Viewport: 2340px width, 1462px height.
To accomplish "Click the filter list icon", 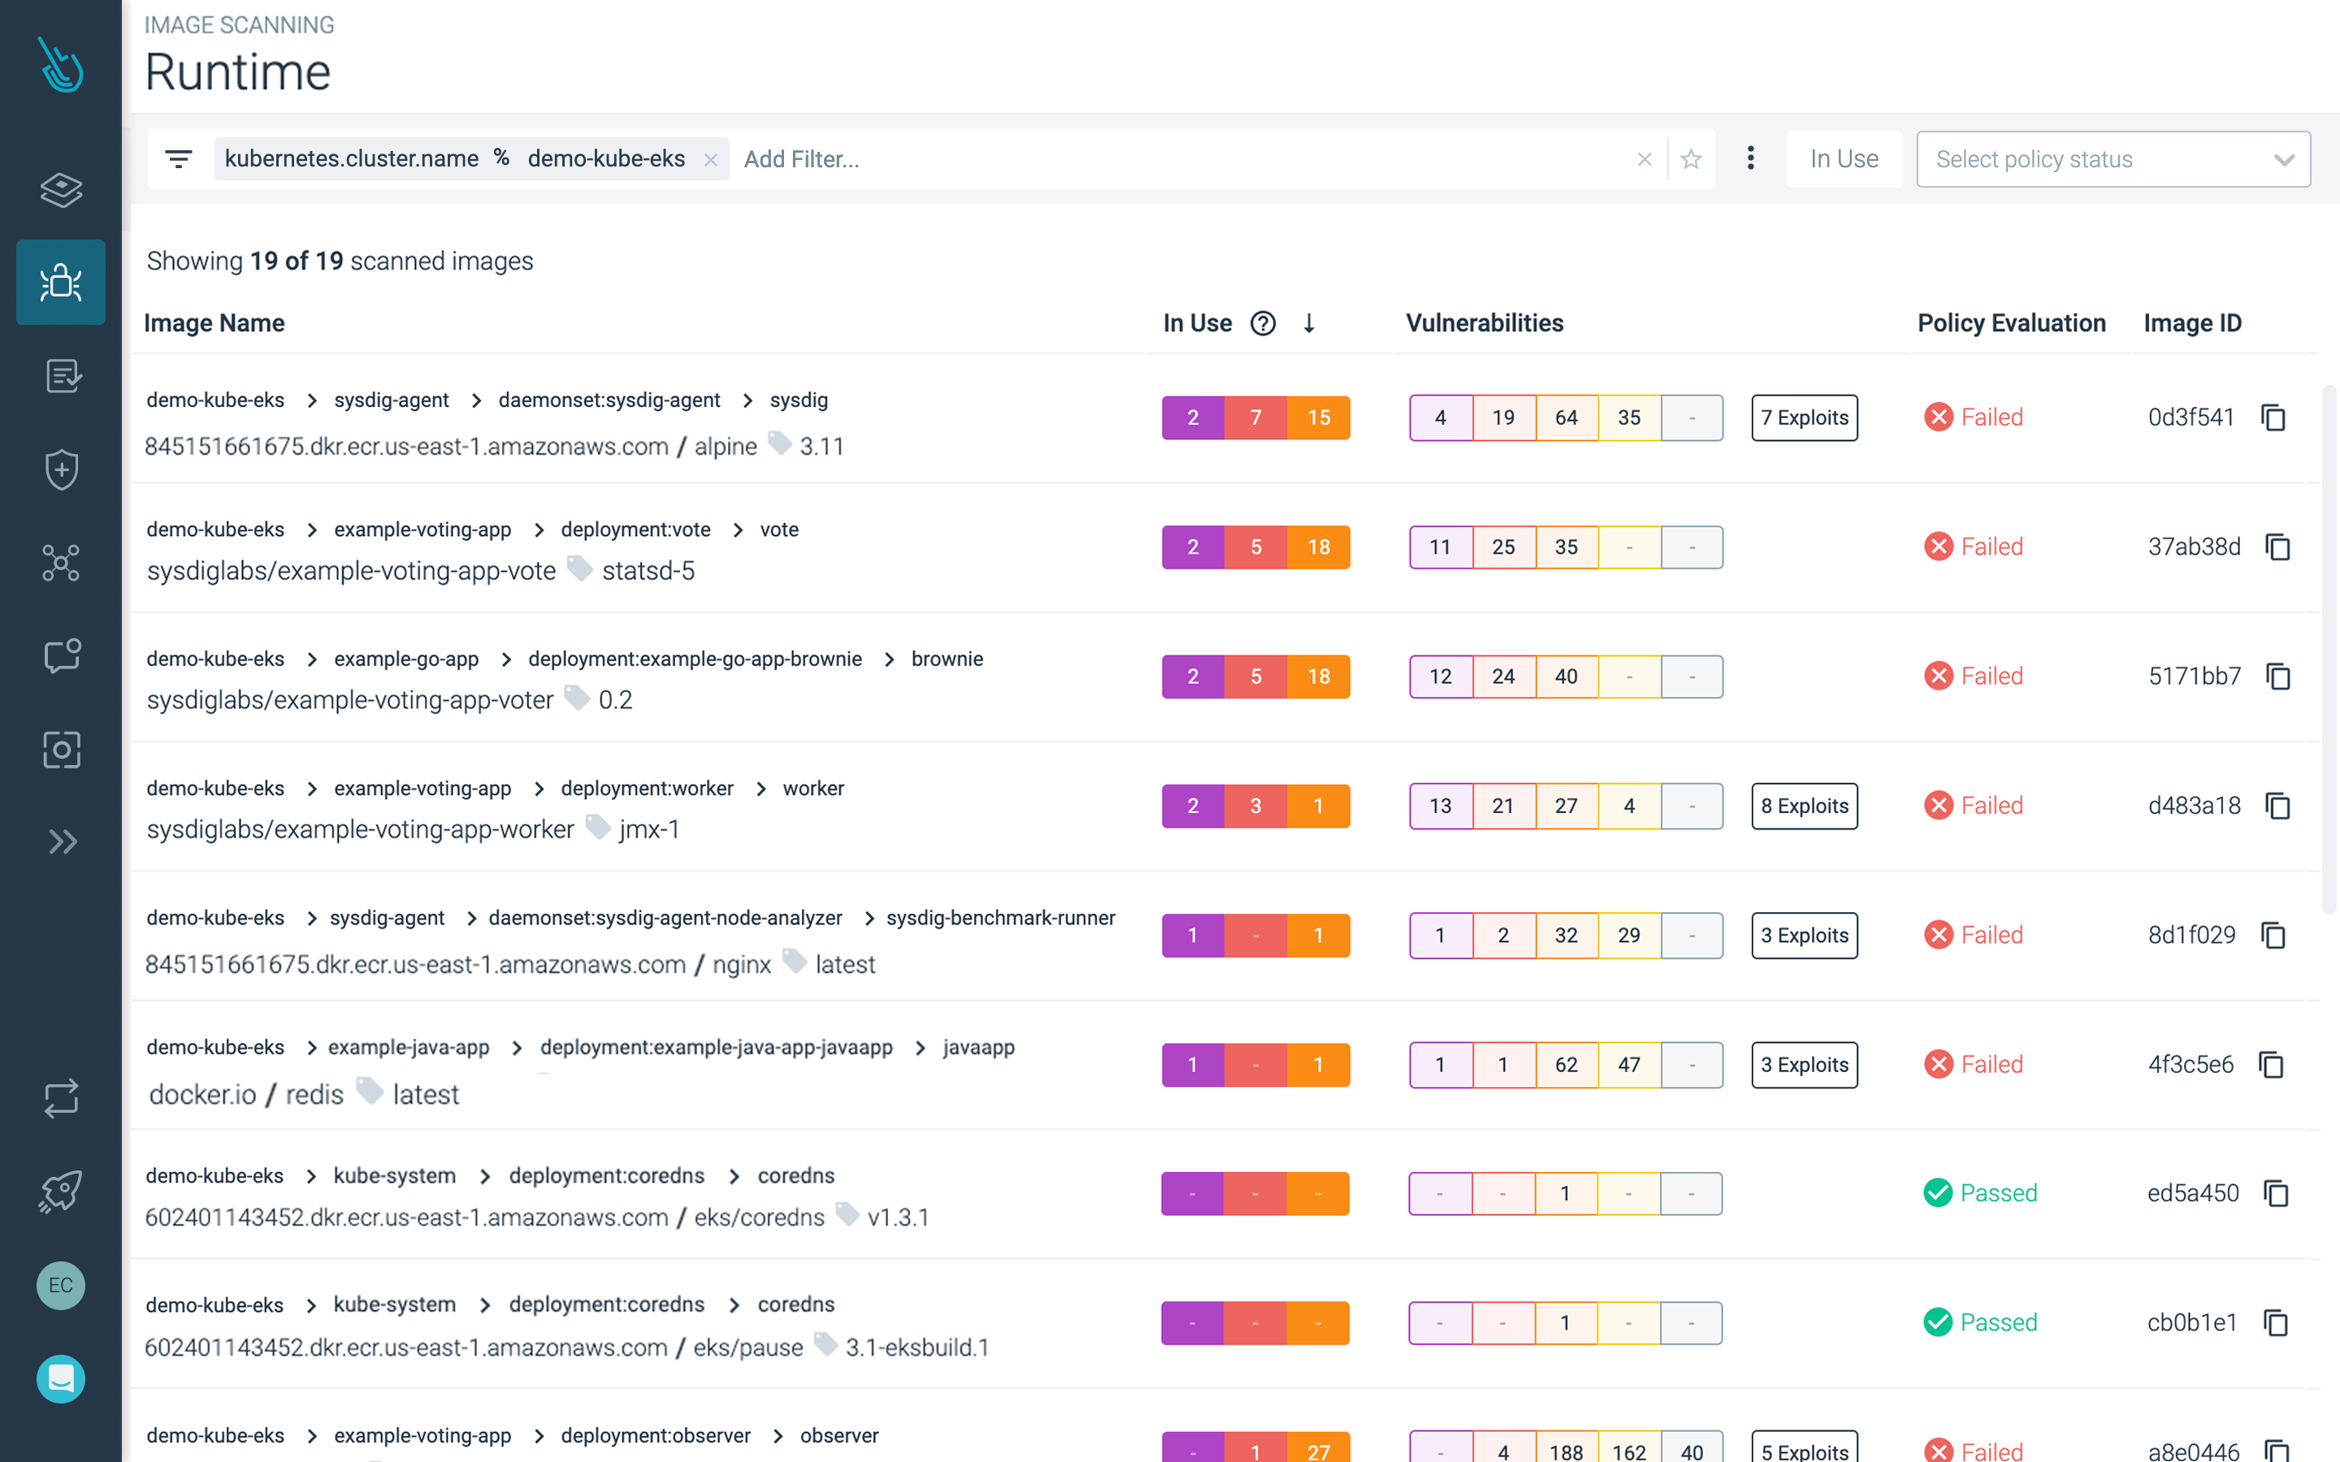I will (x=179, y=159).
